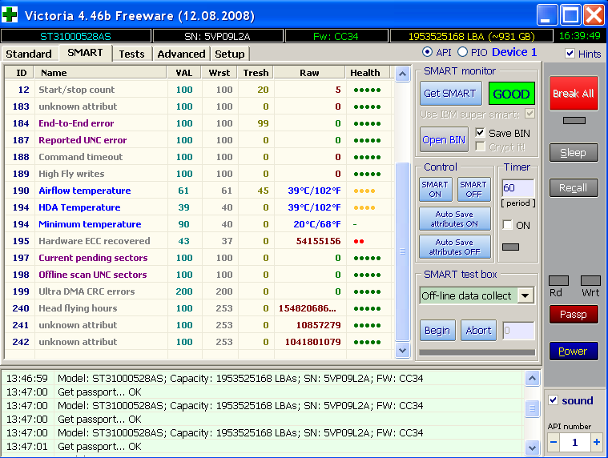This screenshot has height=458, width=608.
Task: Select the PIO radio button
Action: [461, 53]
